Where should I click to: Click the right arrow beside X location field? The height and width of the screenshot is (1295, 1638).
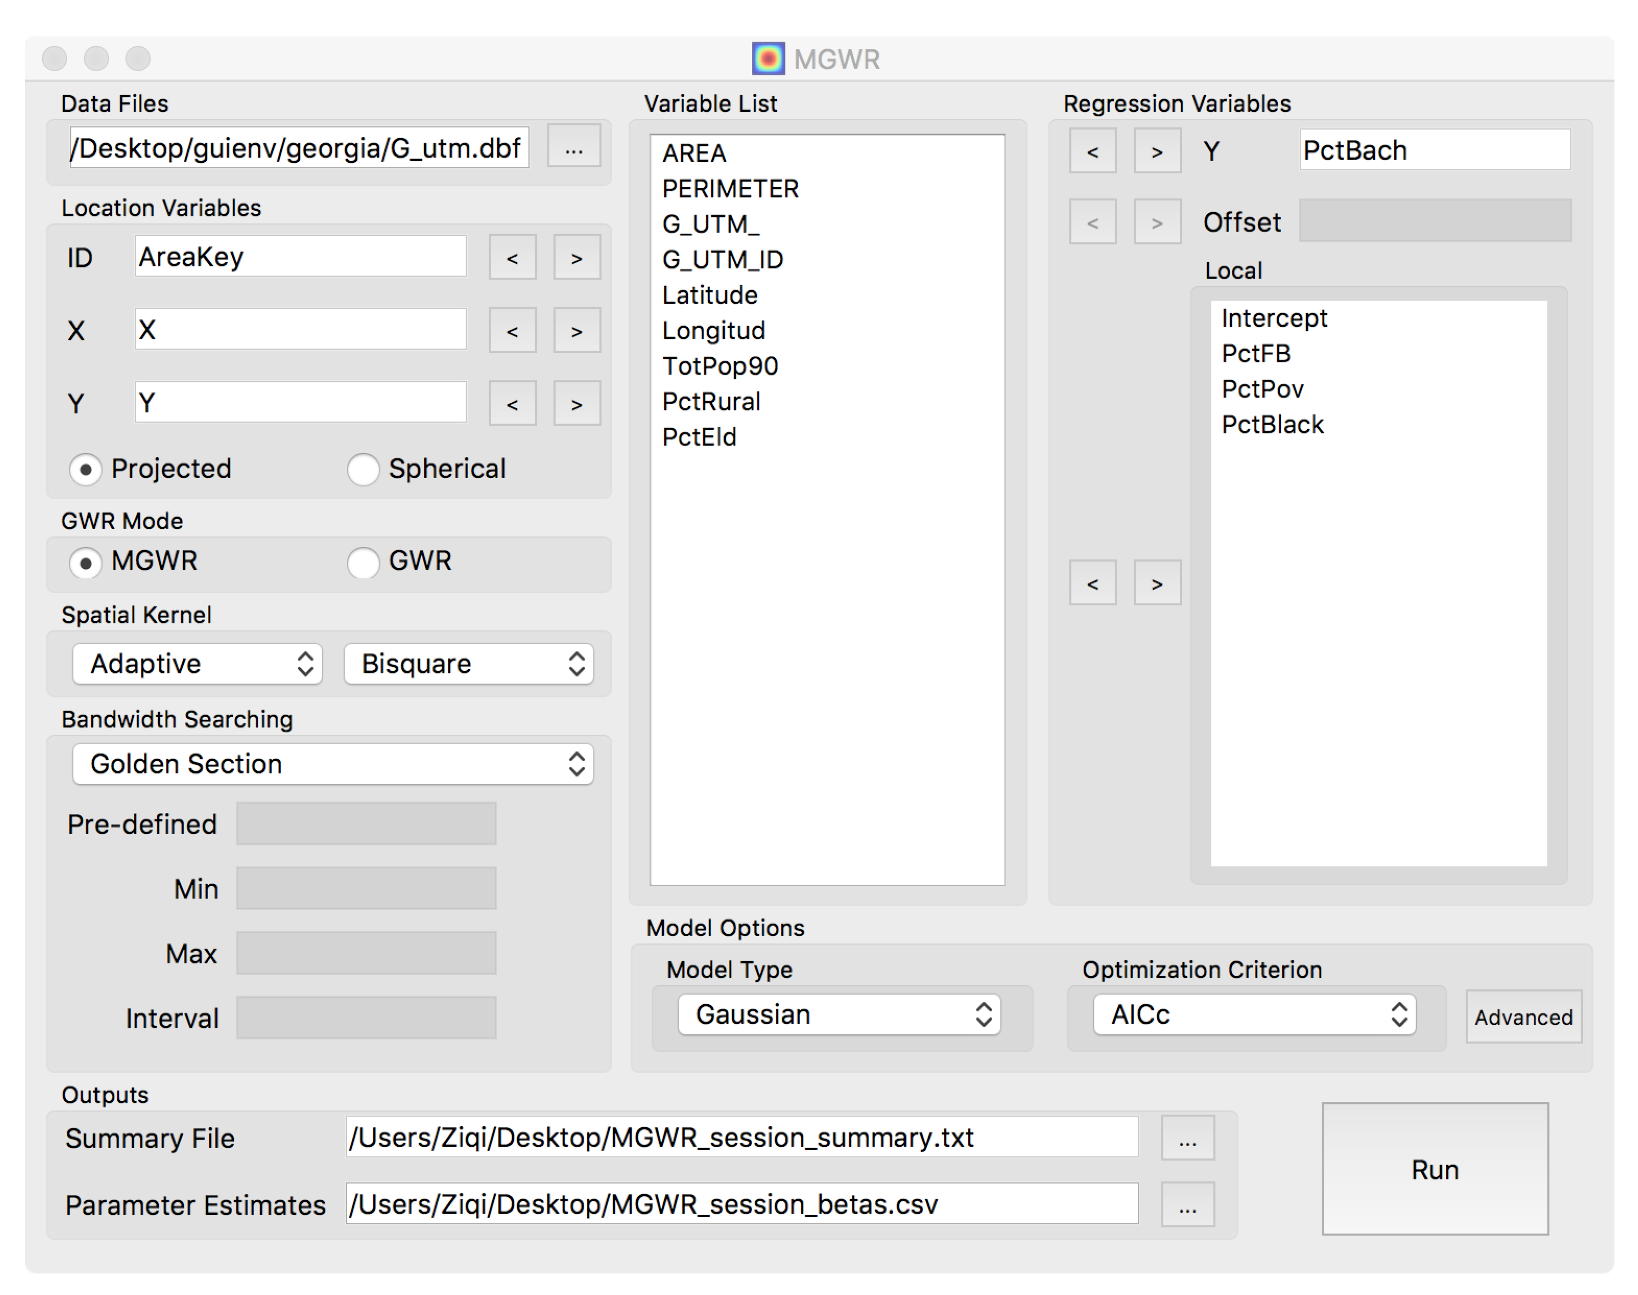click(x=576, y=331)
